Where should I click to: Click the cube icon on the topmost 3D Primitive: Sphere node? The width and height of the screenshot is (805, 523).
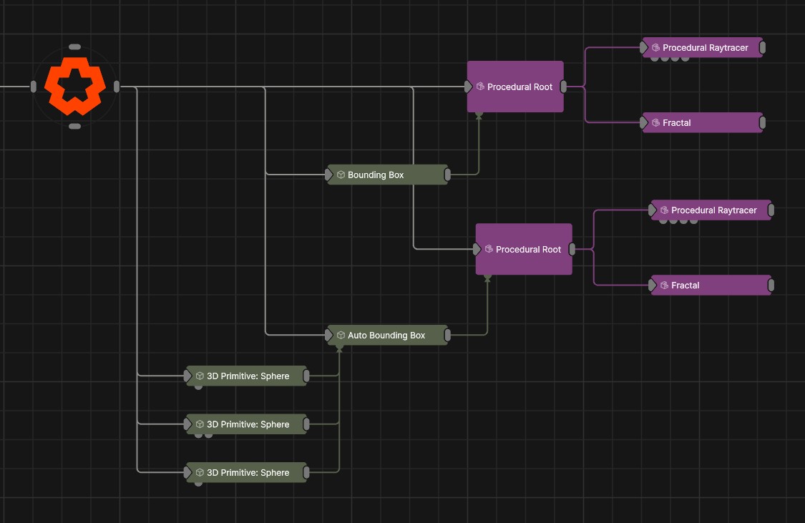[198, 376]
